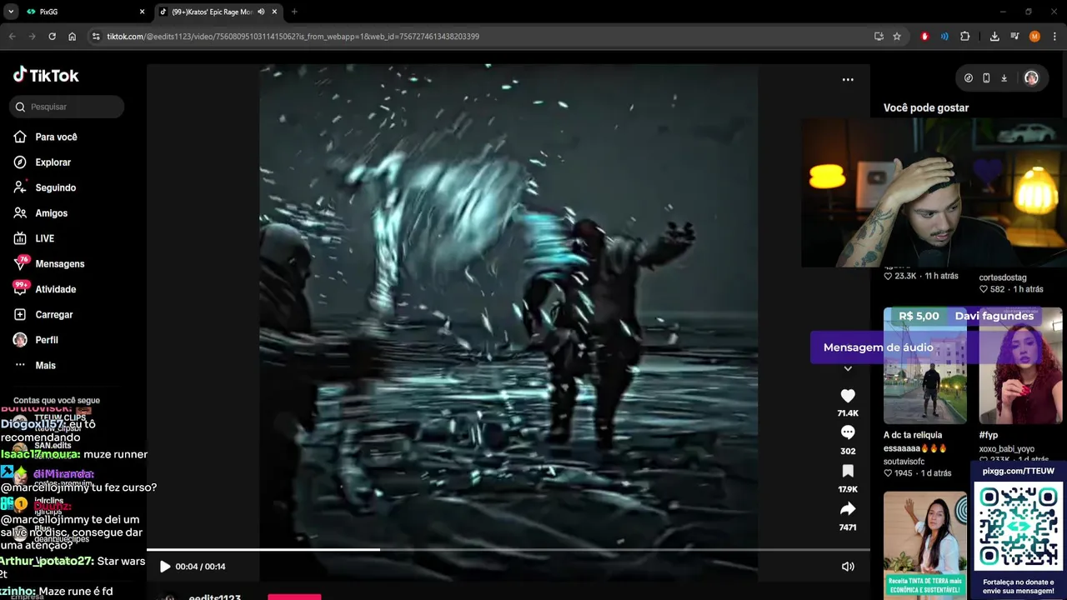Open the Perfil page
This screenshot has height=600, width=1067.
36,340
